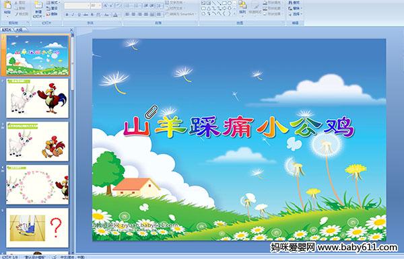Click the font color button
404x259 pixels.
tap(115, 15)
